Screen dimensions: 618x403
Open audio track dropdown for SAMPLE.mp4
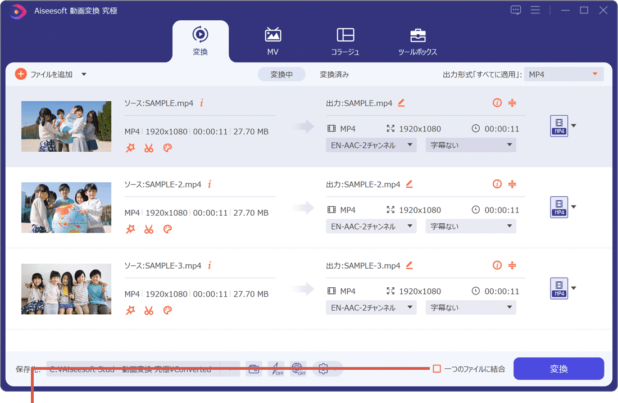[371, 145]
